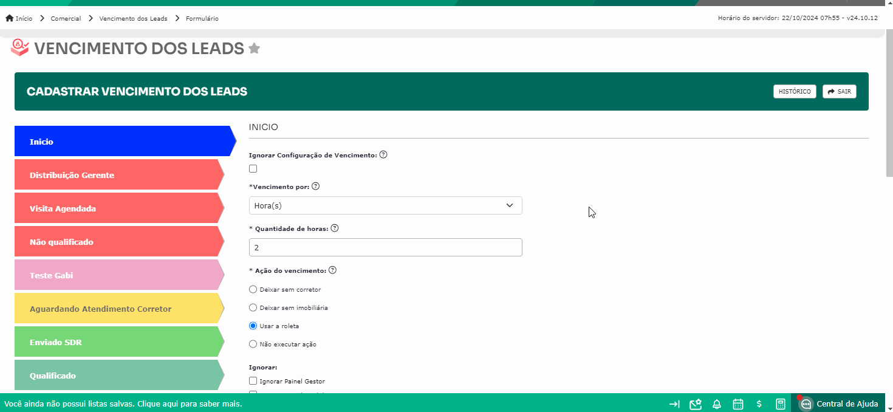893x412 pixels.
Task: Click the CADASTRAR VENCIMENTO DOS LEADS header
Action: pyautogui.click(x=137, y=92)
